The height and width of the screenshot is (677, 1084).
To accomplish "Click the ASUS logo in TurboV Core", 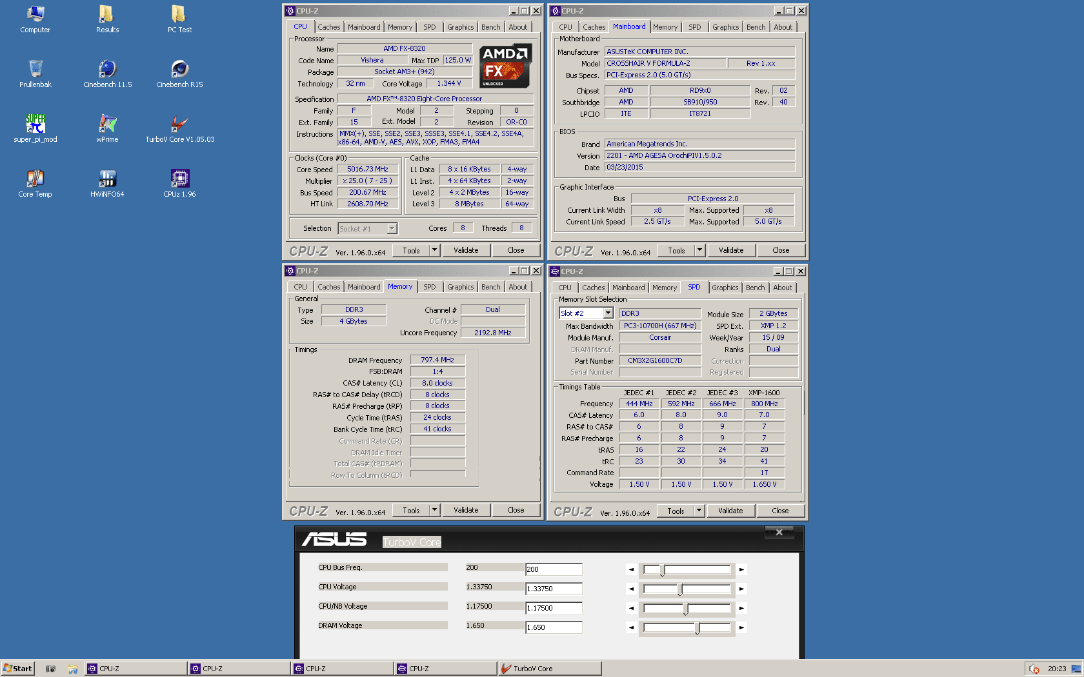I will pyautogui.click(x=334, y=539).
